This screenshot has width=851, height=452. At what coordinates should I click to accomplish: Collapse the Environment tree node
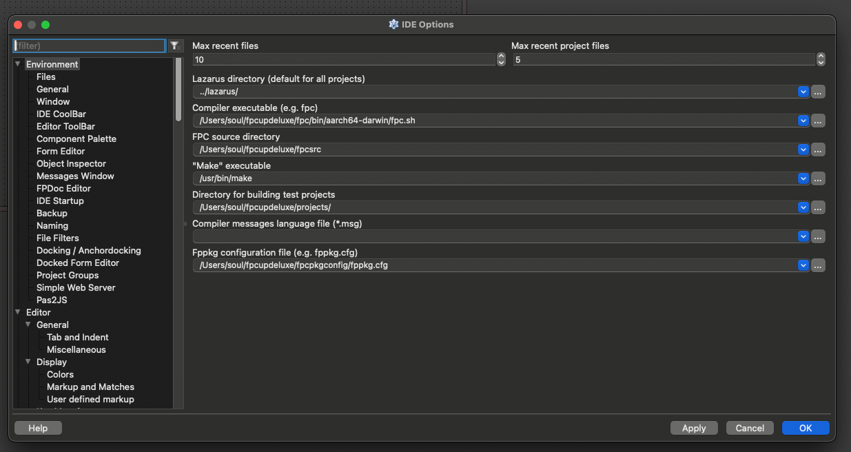[18, 64]
